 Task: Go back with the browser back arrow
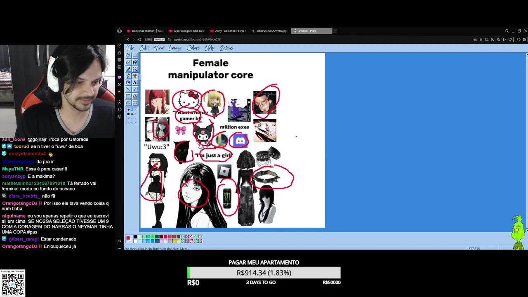[x=128, y=39]
